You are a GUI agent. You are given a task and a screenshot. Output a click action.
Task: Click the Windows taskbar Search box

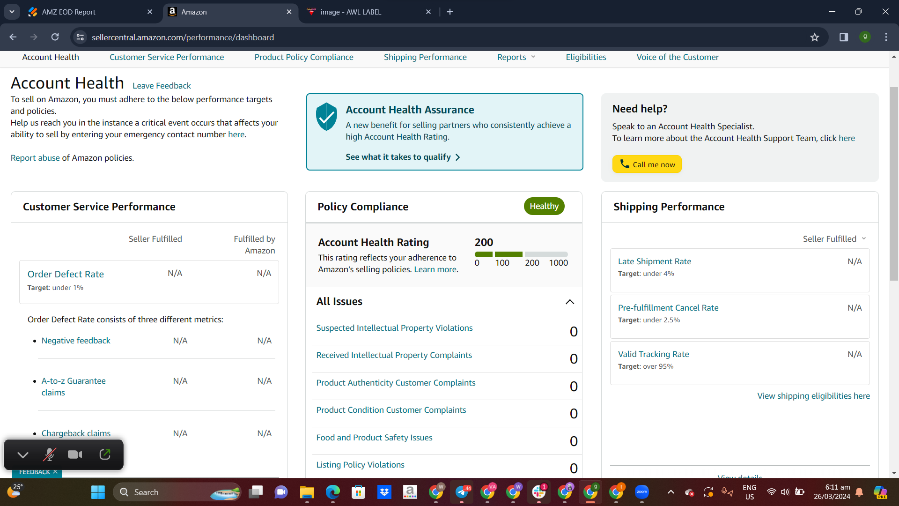click(x=177, y=492)
